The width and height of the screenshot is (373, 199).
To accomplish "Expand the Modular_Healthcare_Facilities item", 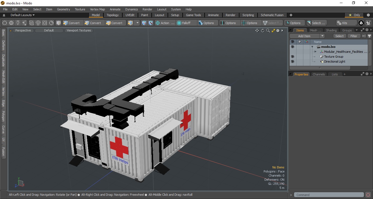I will pyautogui.click(x=315, y=52).
